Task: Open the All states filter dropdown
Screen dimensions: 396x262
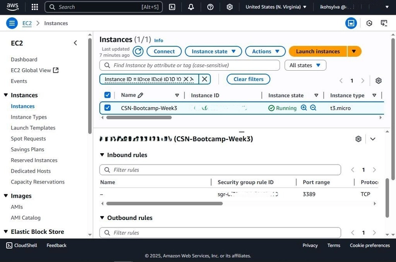Action: coord(305,65)
